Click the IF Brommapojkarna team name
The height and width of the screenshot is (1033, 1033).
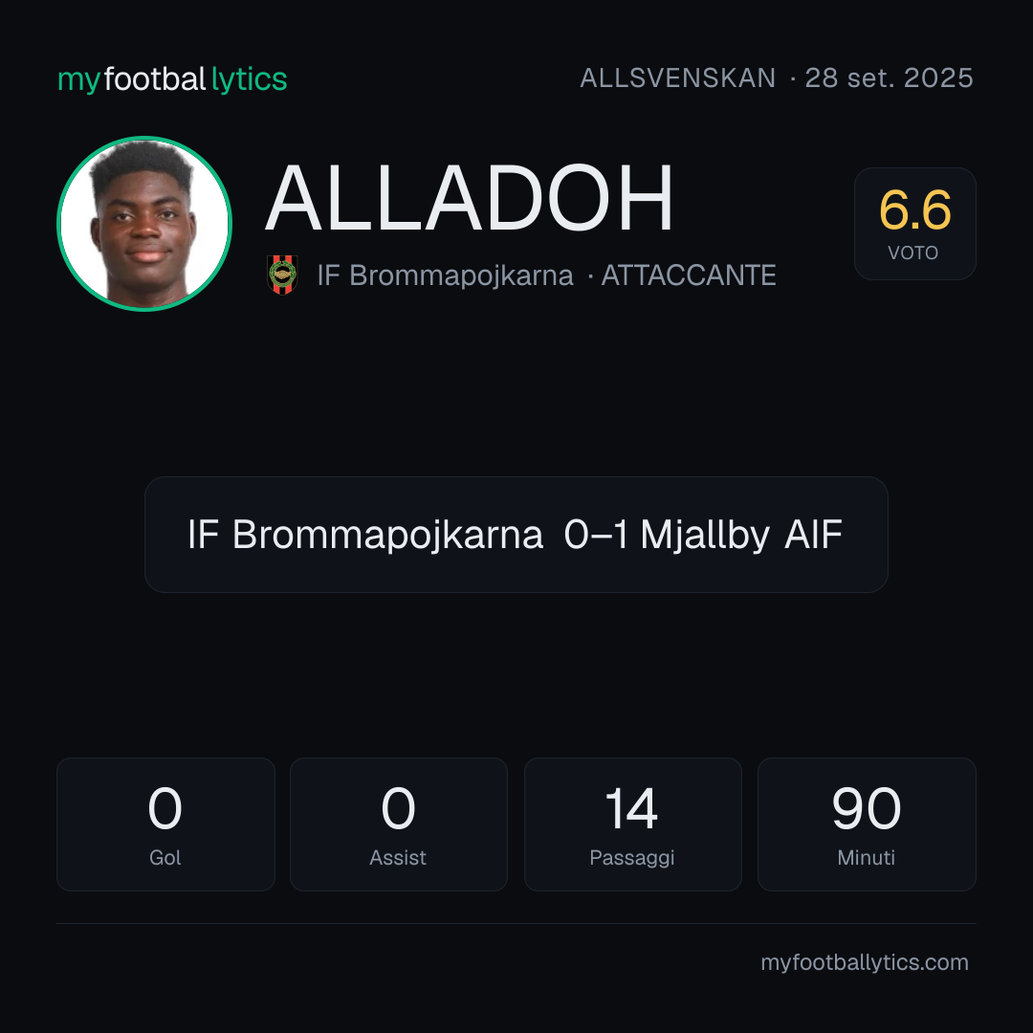click(445, 275)
